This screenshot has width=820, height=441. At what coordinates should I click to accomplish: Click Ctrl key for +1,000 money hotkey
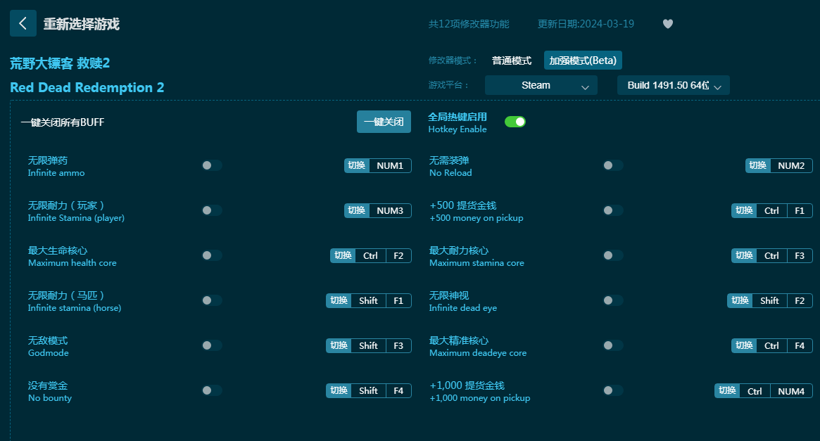(x=755, y=391)
